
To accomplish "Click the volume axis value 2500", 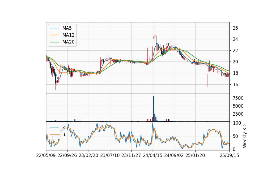I will (x=238, y=114).
